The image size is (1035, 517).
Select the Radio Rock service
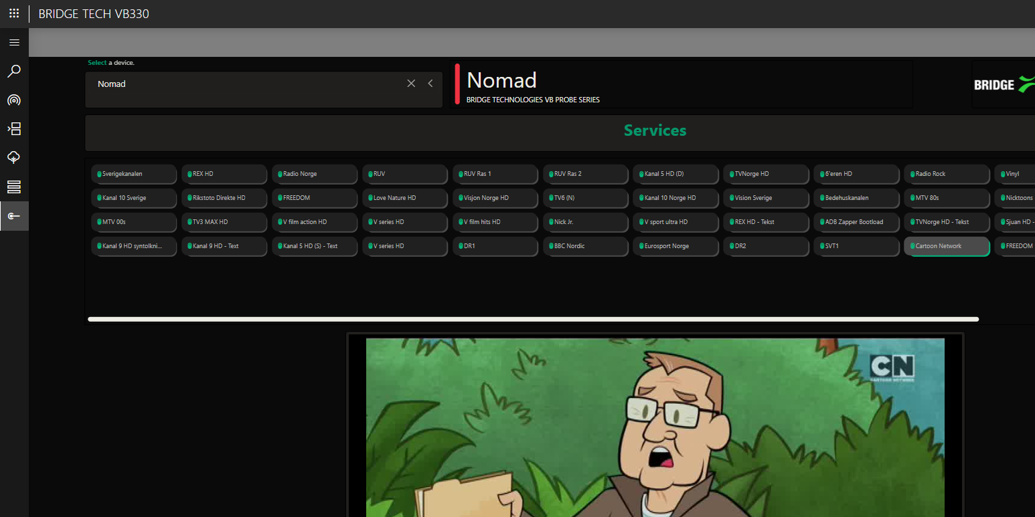tap(947, 174)
